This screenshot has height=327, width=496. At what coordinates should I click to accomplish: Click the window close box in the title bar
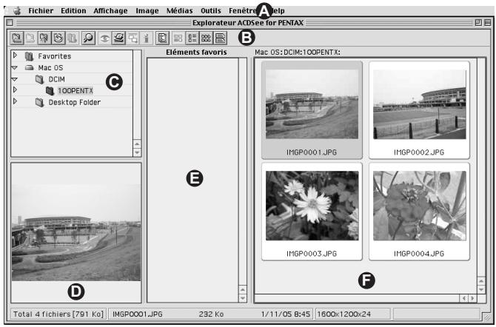point(10,22)
